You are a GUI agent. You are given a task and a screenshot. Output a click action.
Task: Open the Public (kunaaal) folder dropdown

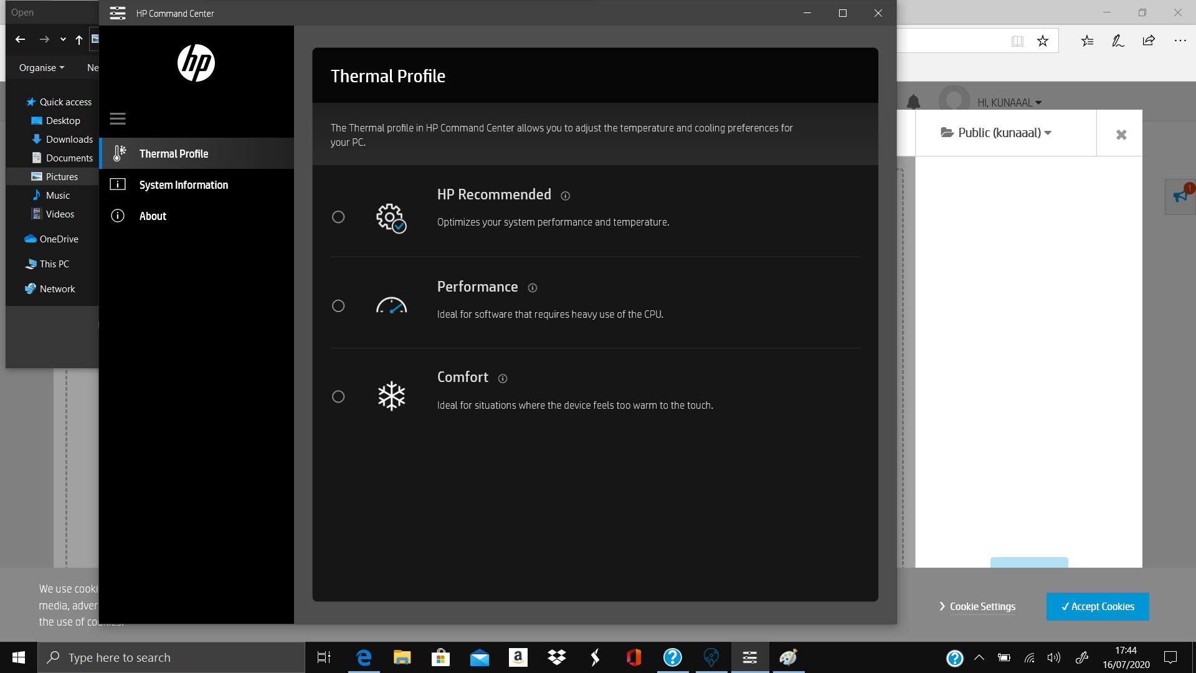[x=995, y=132]
